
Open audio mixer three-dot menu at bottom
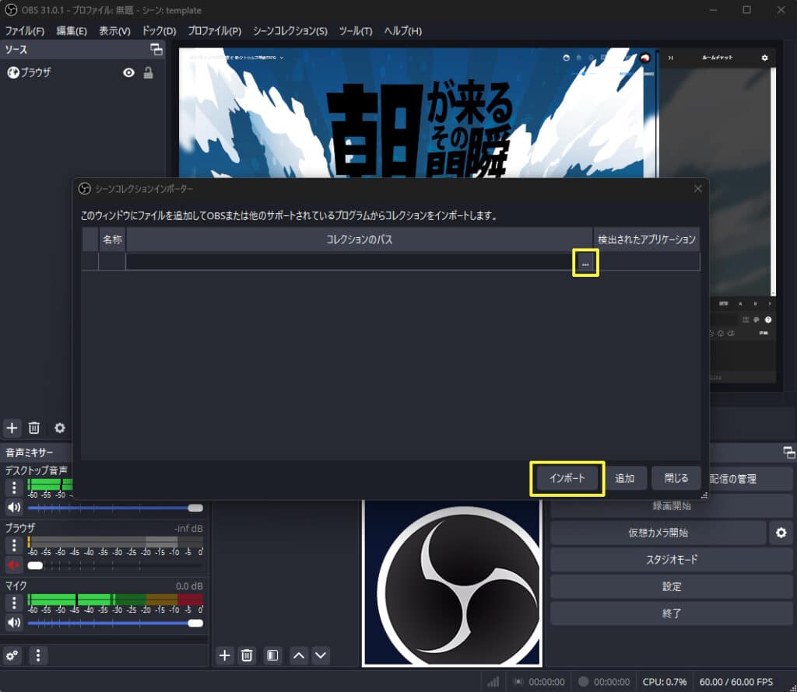tap(39, 655)
